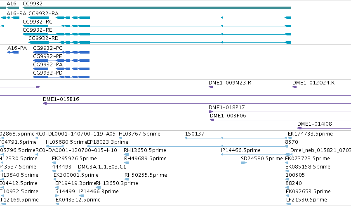This screenshot has height=206, width=351.
Task: Click the RH50255.5prime EST label
Action: (146, 175)
